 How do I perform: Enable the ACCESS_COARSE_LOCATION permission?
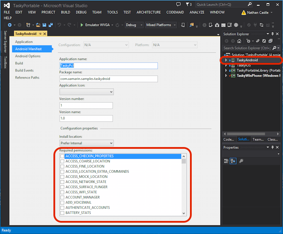point(62,161)
